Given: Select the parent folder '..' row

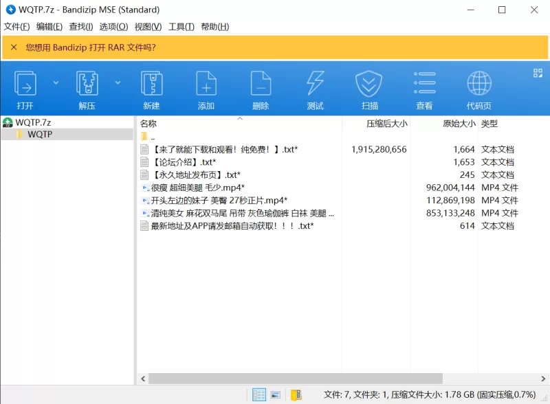Looking at the screenshot, I should (x=148, y=137).
